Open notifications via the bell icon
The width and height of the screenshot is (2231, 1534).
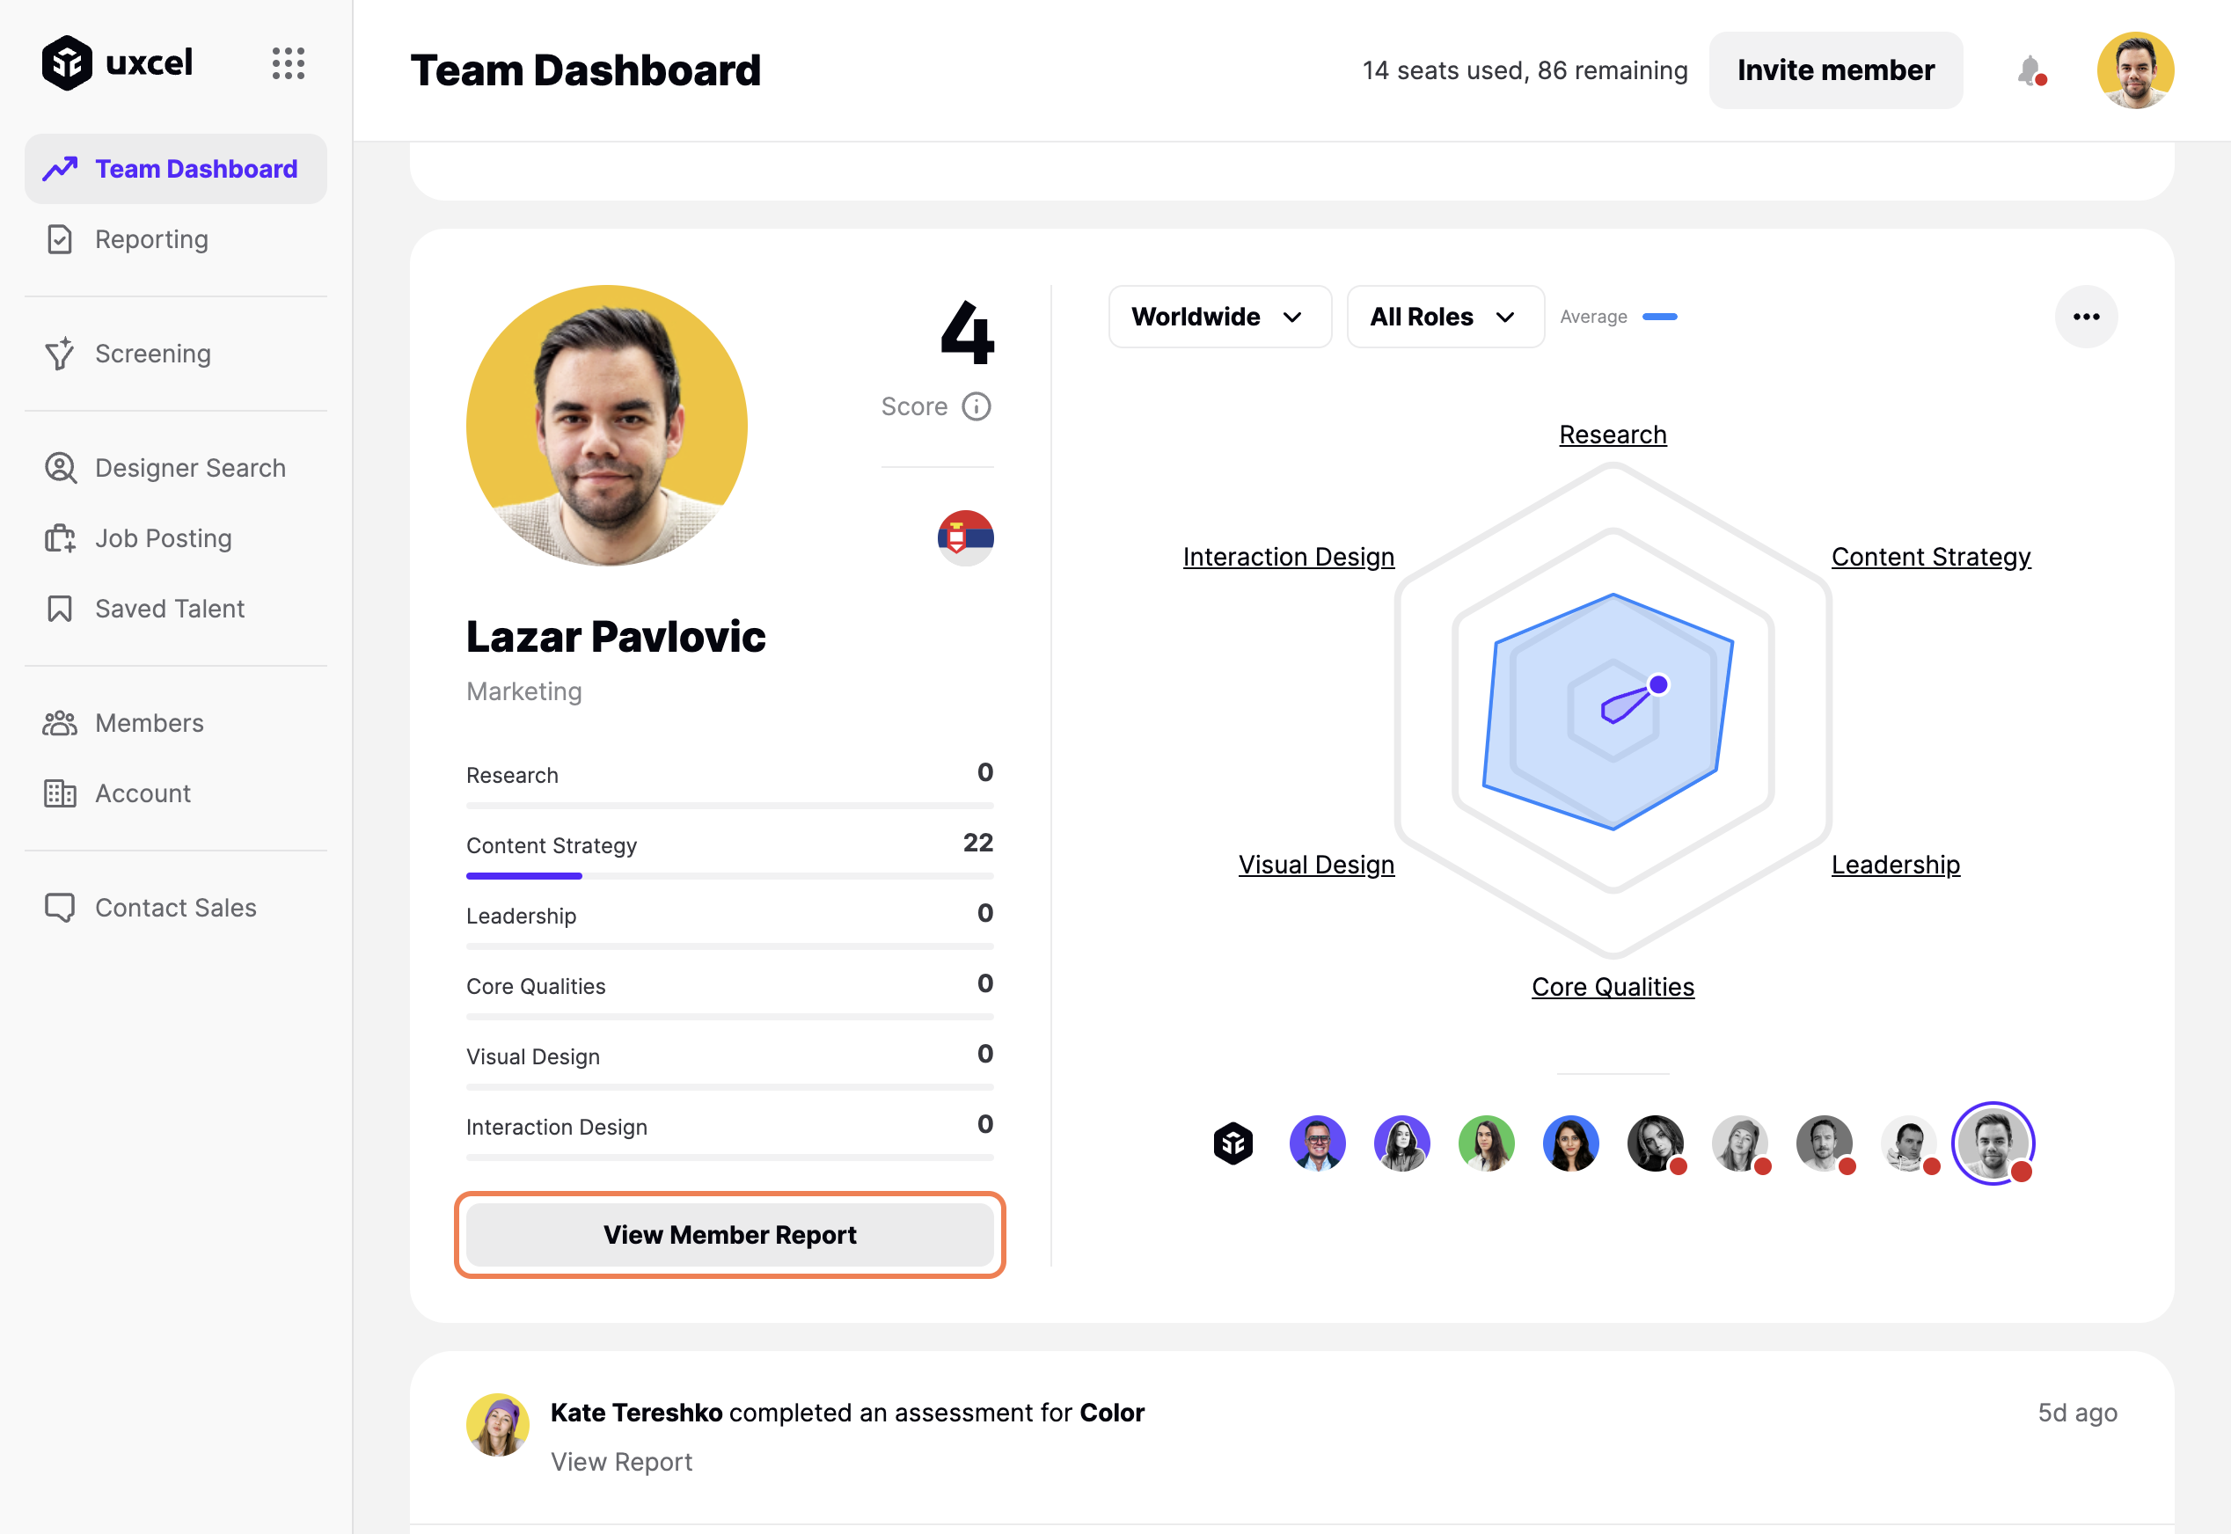pyautogui.click(x=2030, y=70)
